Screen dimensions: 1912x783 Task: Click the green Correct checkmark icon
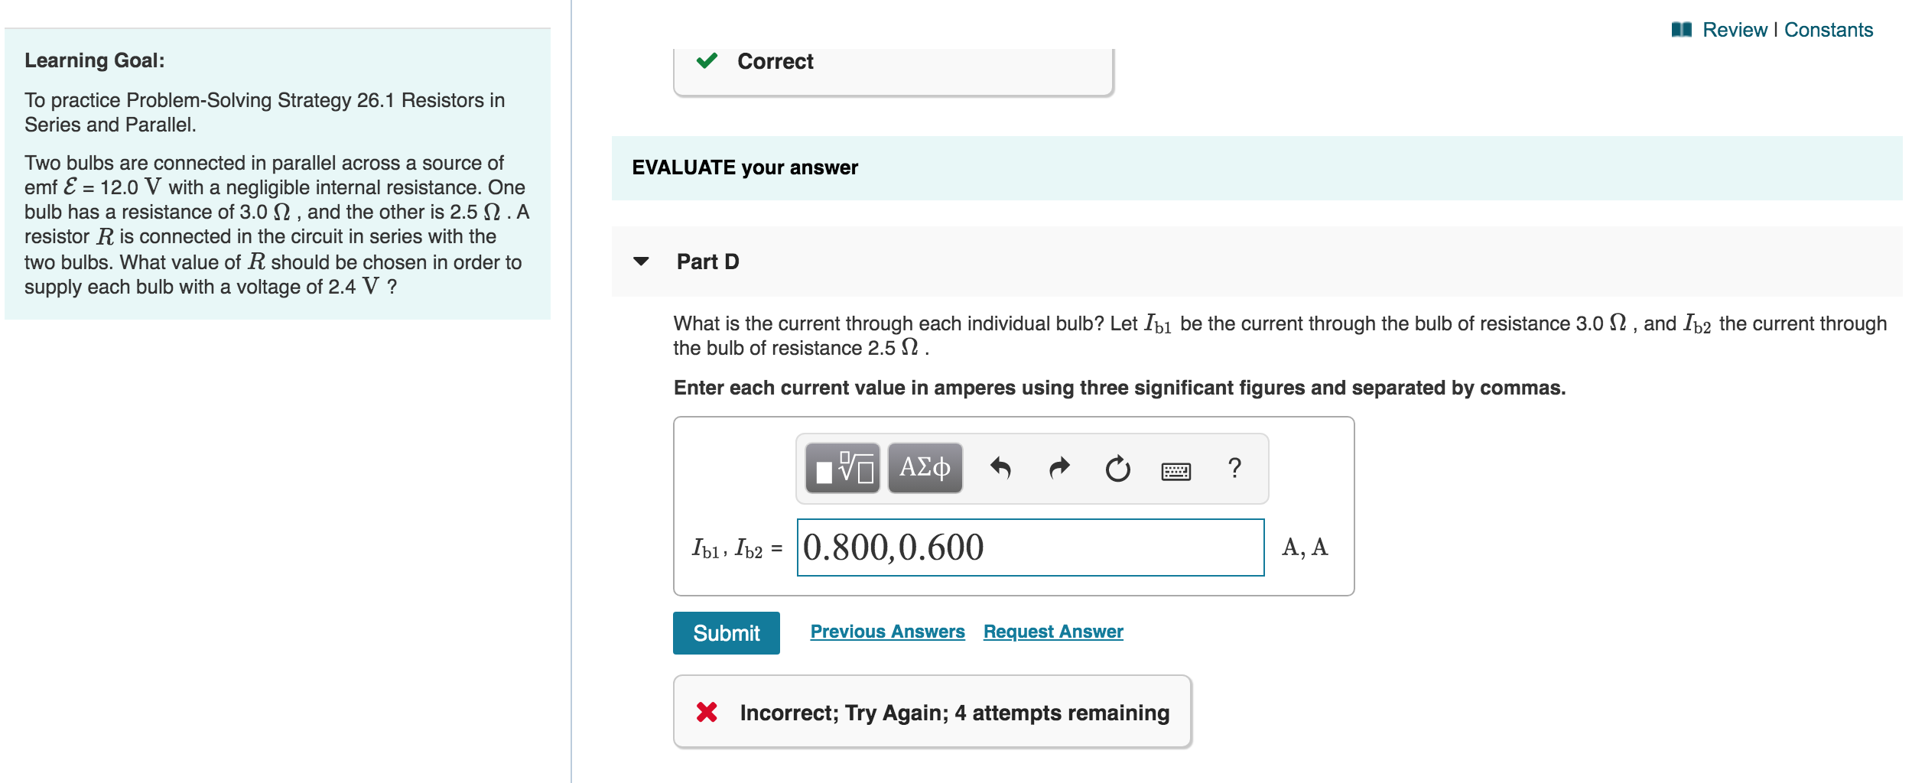pyautogui.click(x=707, y=63)
